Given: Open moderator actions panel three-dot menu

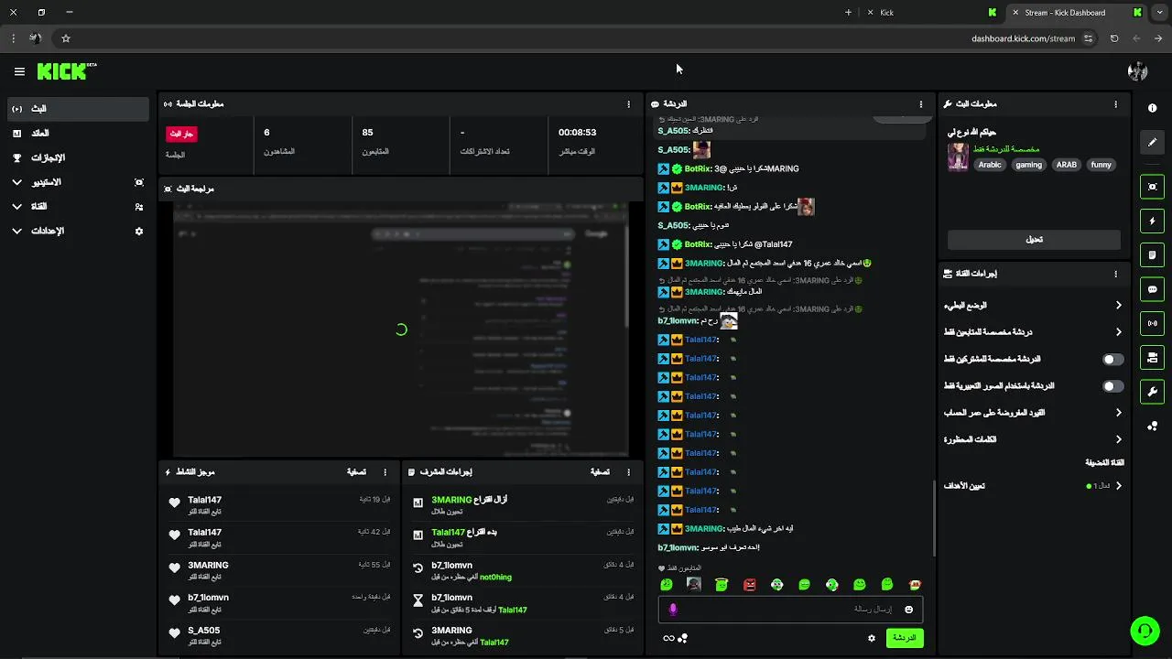Looking at the screenshot, I should (628, 472).
